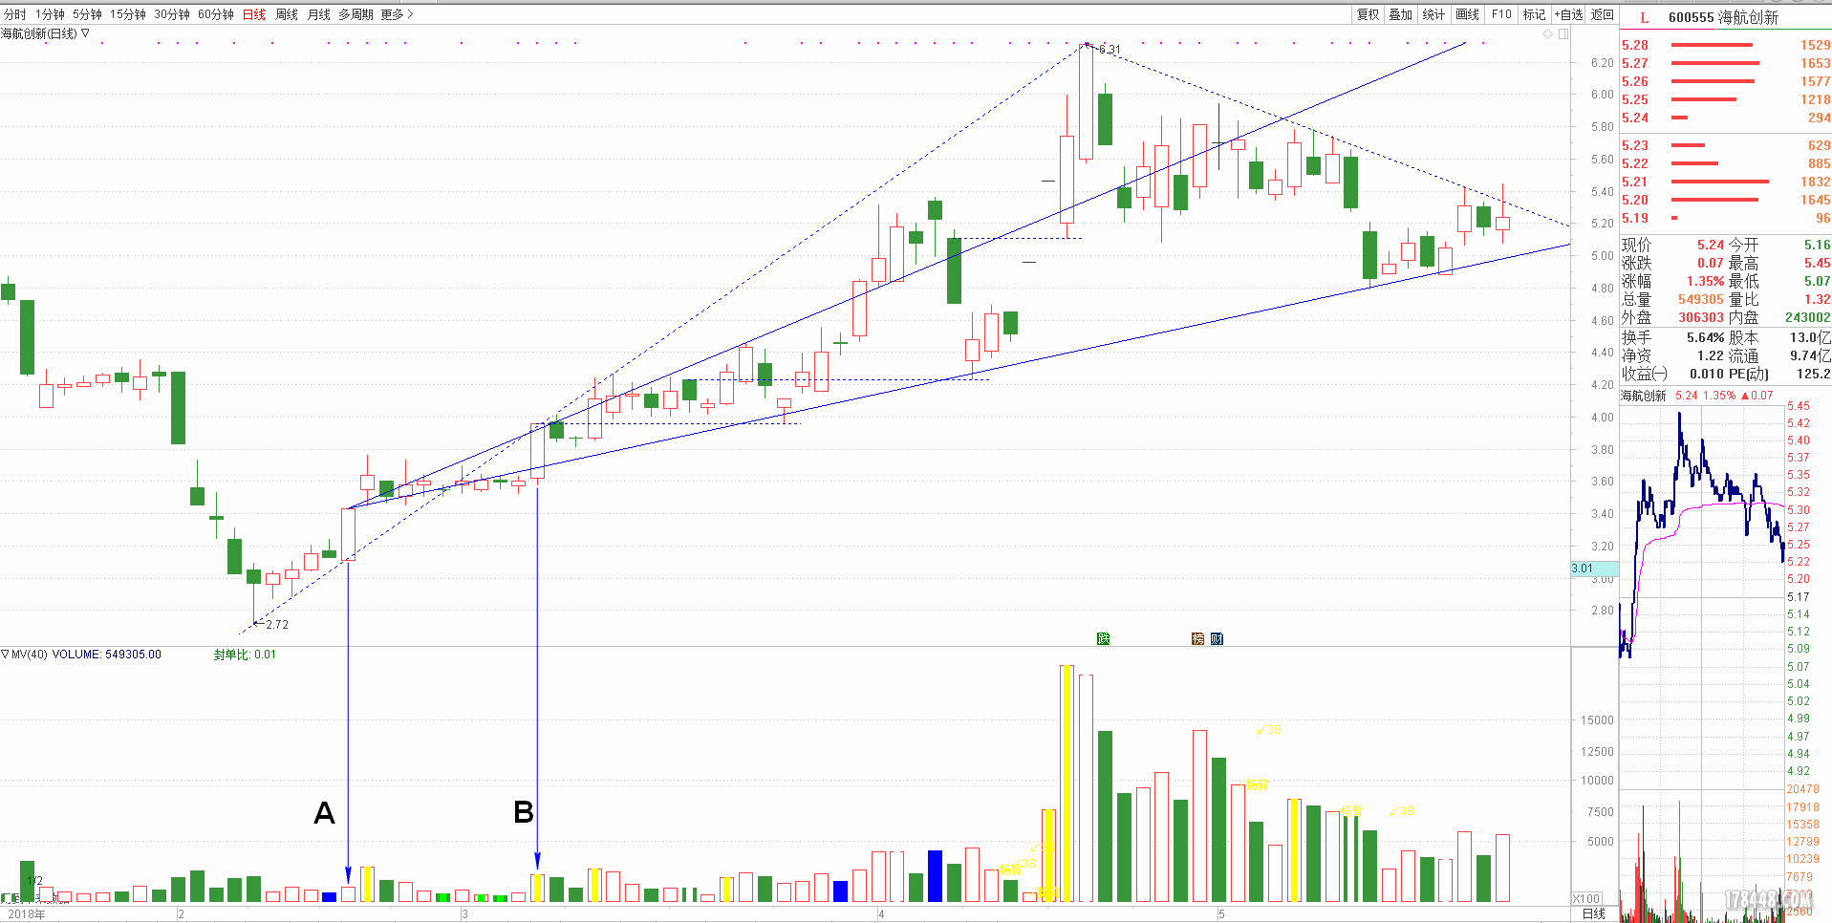The width and height of the screenshot is (1832, 923).
Task: Click the 海航创新 5.24 1.35% intraday header
Action: click(x=1696, y=396)
